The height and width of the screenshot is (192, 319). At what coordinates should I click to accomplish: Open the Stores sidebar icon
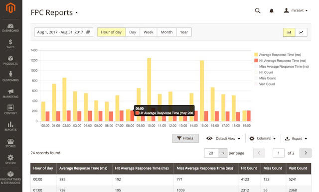(x=10, y=143)
